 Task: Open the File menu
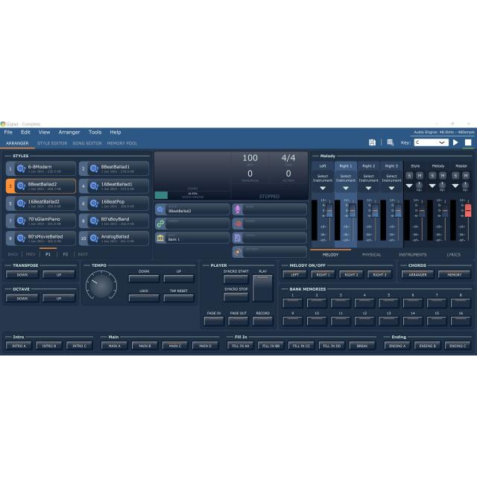point(8,132)
